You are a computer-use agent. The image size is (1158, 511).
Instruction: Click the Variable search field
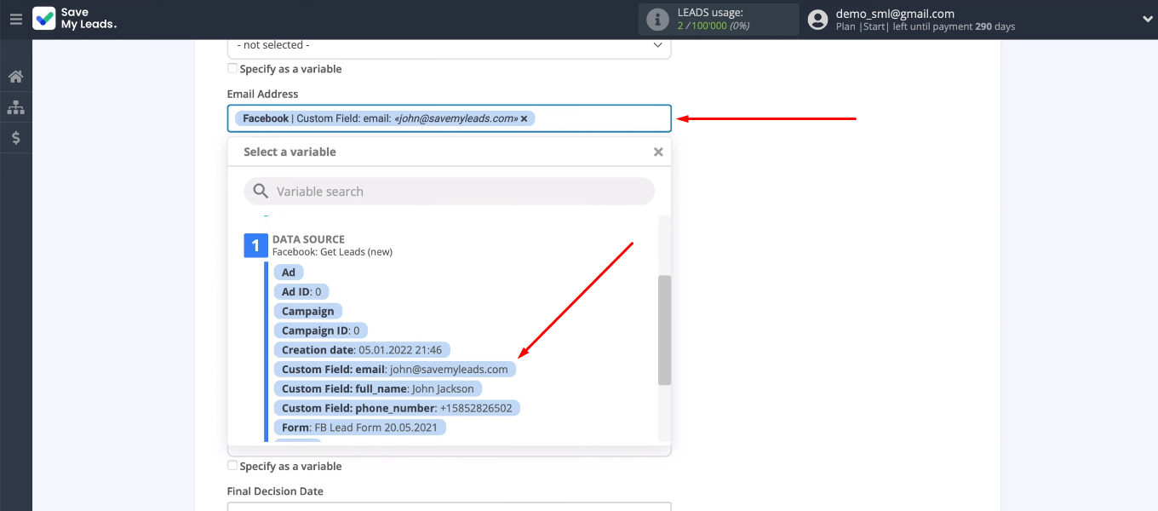coord(449,192)
